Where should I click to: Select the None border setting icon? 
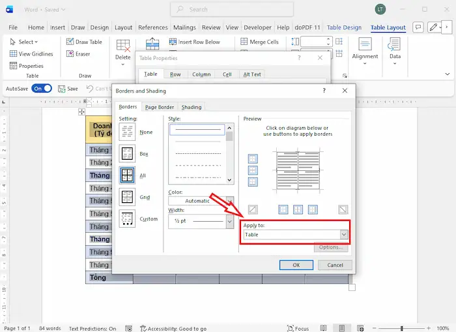[x=128, y=132]
